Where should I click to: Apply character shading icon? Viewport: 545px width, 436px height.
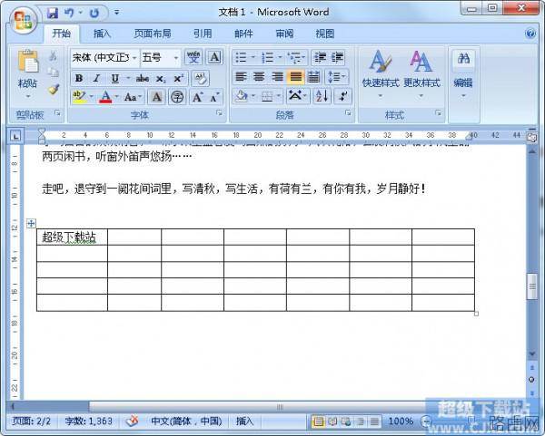pyautogui.click(x=157, y=97)
